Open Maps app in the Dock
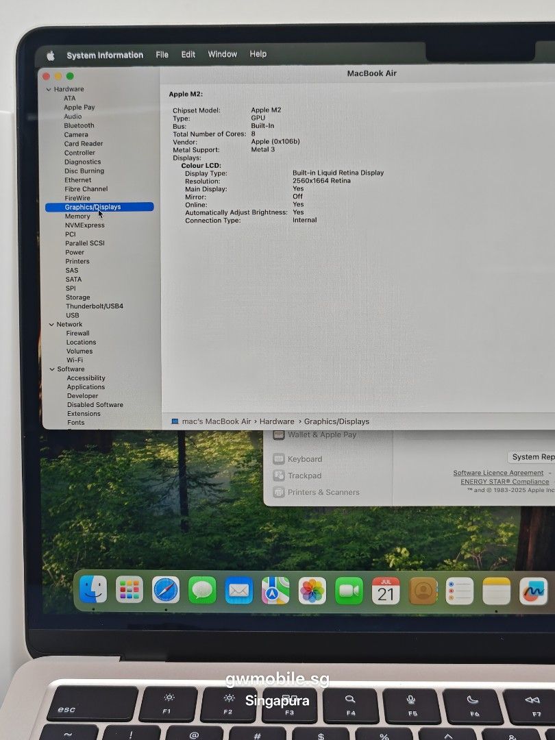The height and width of the screenshot is (740, 555). (275, 591)
